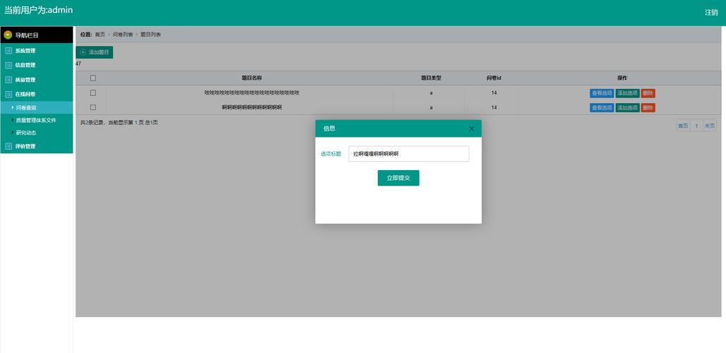The image size is (726, 353).
Task: Click the 选项标题 input field
Action: click(409, 154)
